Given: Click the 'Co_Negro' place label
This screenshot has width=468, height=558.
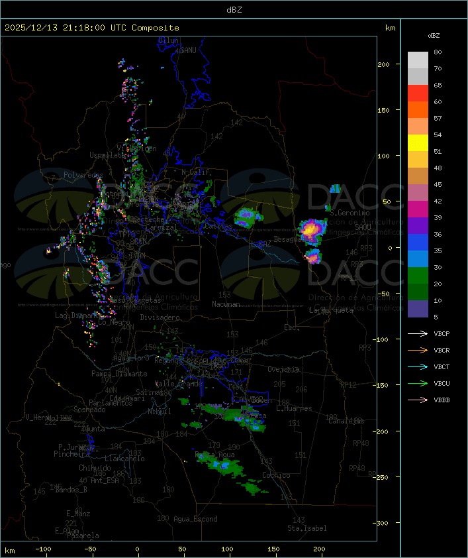Looking at the screenshot, I should pos(114,322).
